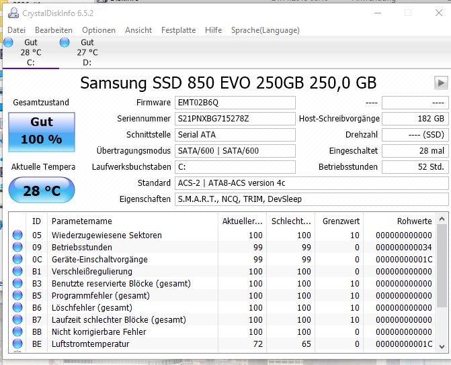The width and height of the screenshot is (451, 365).
Task: Click the Parametername column header
Action: pos(132,221)
